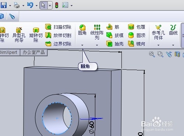Choose 扫描切除 Swept Cut
Image resolution: width=184 pixels, height=136 pixels.
point(58,27)
